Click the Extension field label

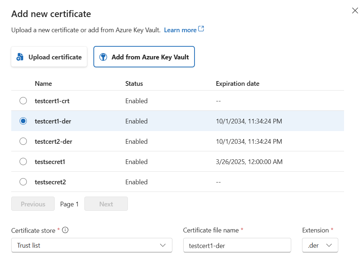[x=315, y=230]
